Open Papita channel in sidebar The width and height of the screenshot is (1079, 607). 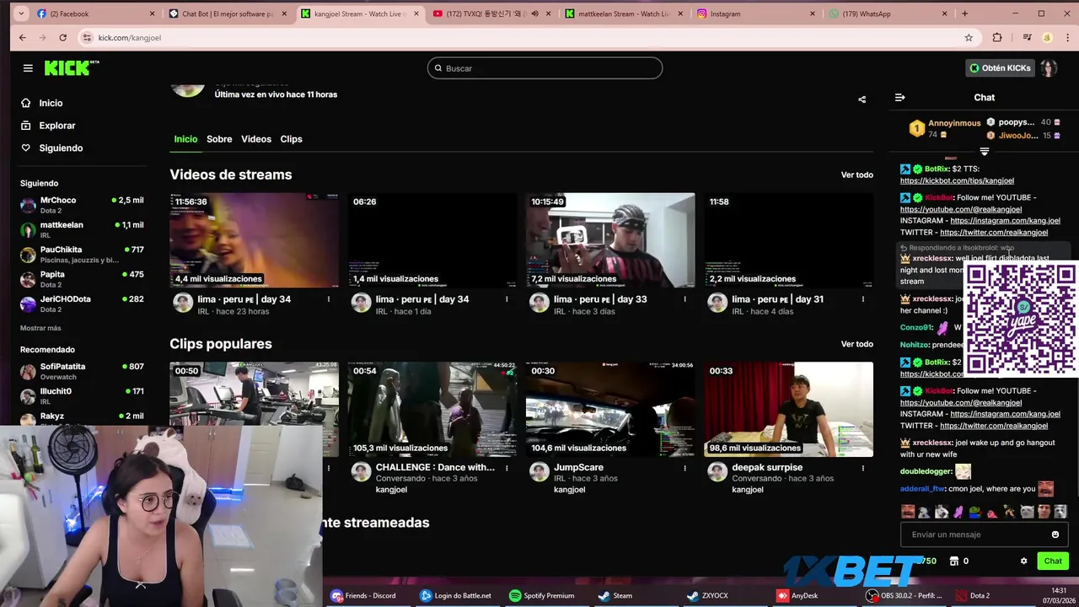pyautogui.click(x=82, y=279)
